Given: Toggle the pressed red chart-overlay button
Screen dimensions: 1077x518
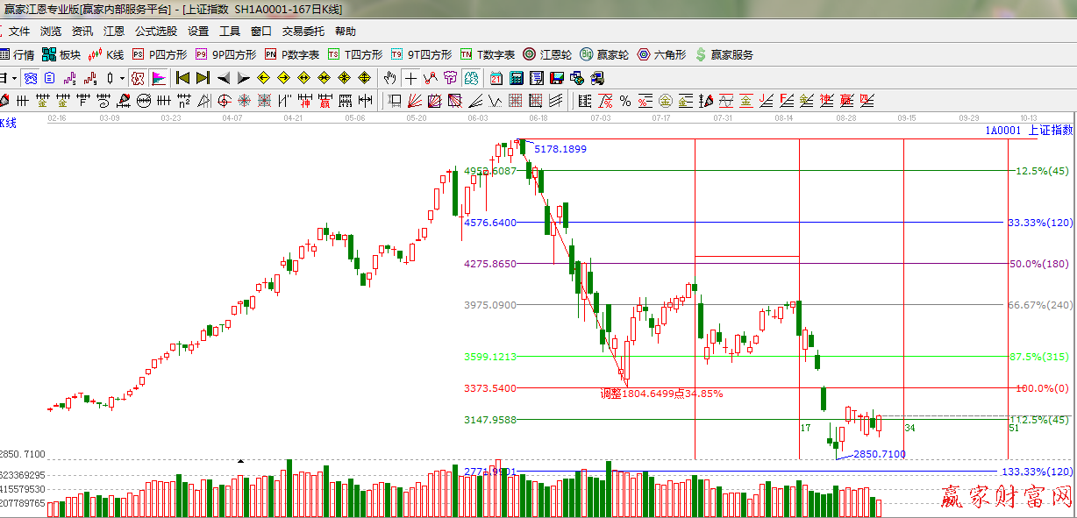Looking at the screenshot, I should [x=138, y=78].
